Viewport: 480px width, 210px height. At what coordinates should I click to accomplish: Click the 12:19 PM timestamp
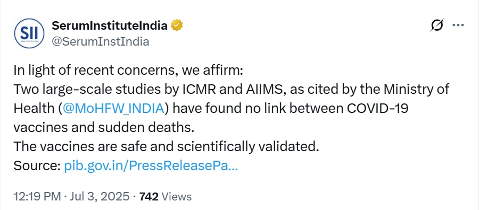click(37, 197)
